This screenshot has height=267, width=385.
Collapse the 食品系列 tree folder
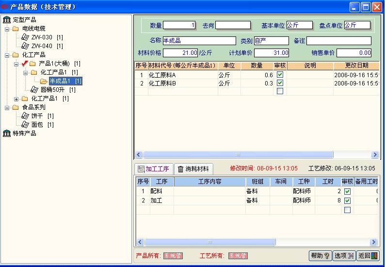(x=7, y=107)
